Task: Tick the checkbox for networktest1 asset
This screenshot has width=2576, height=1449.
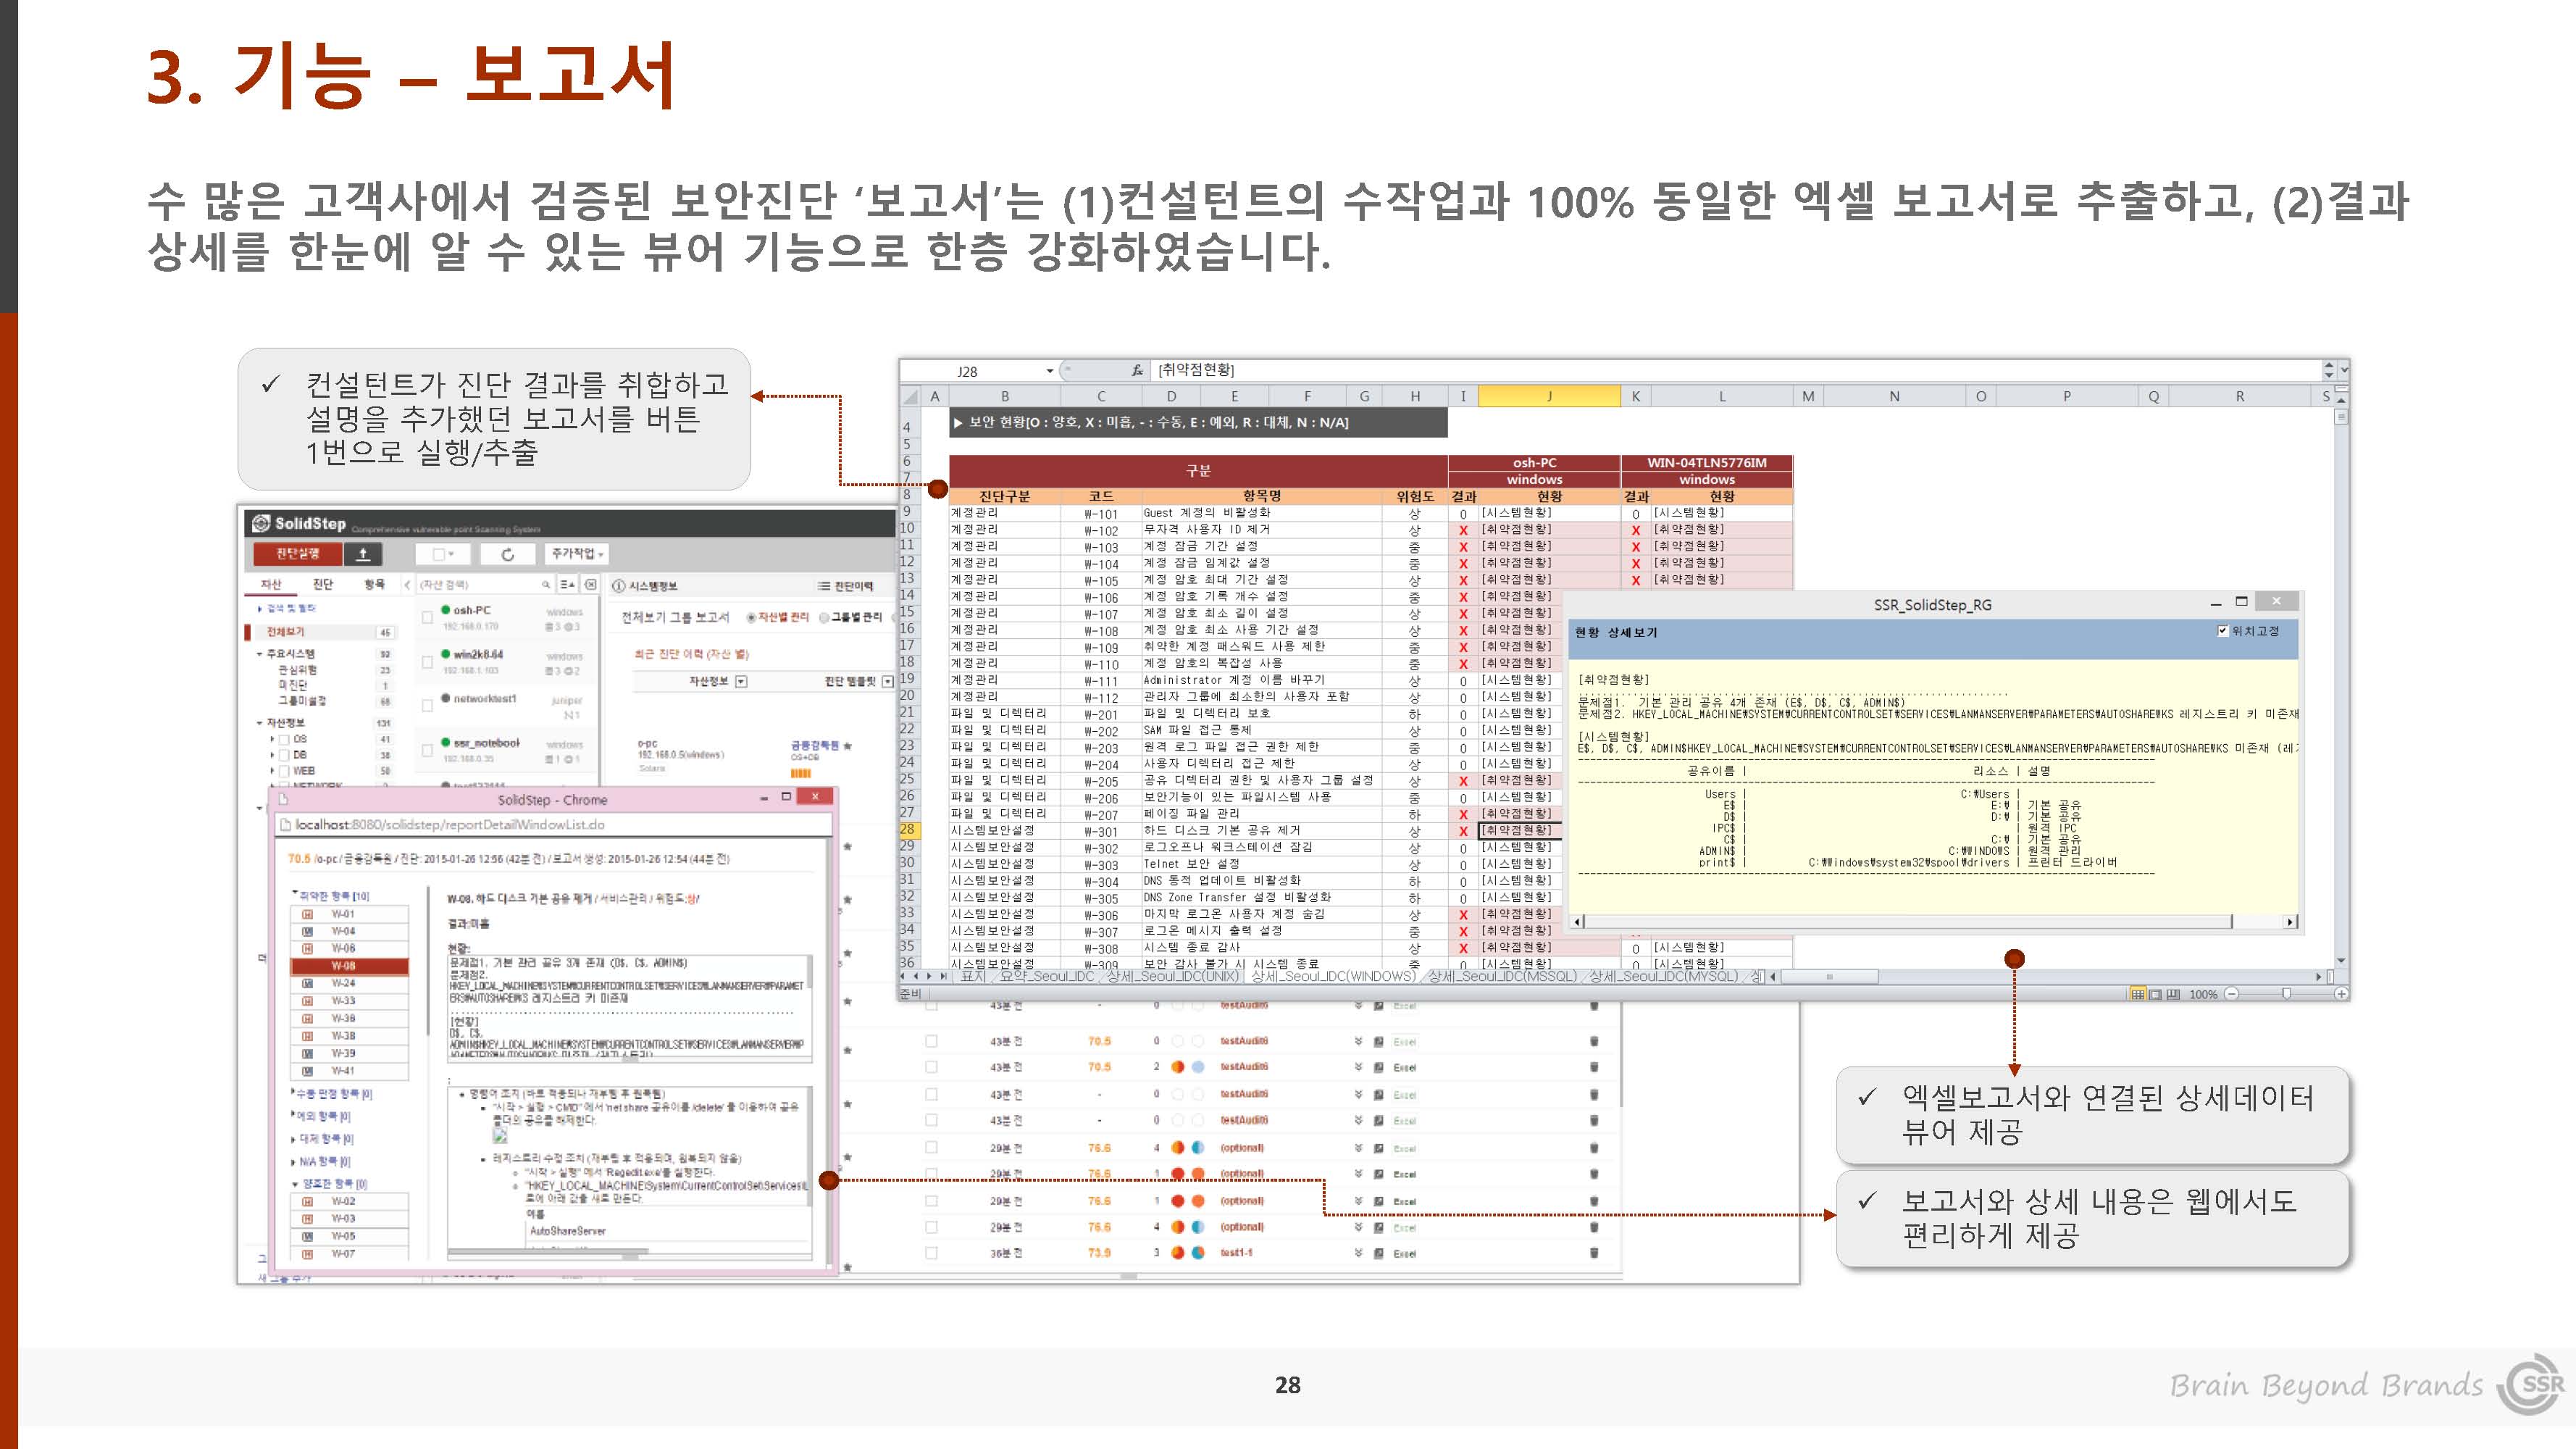Action: click(x=427, y=706)
